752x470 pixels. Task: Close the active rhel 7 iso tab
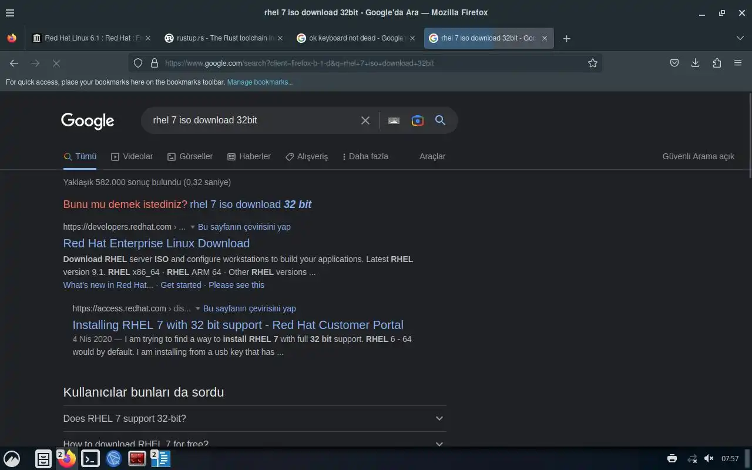(545, 38)
